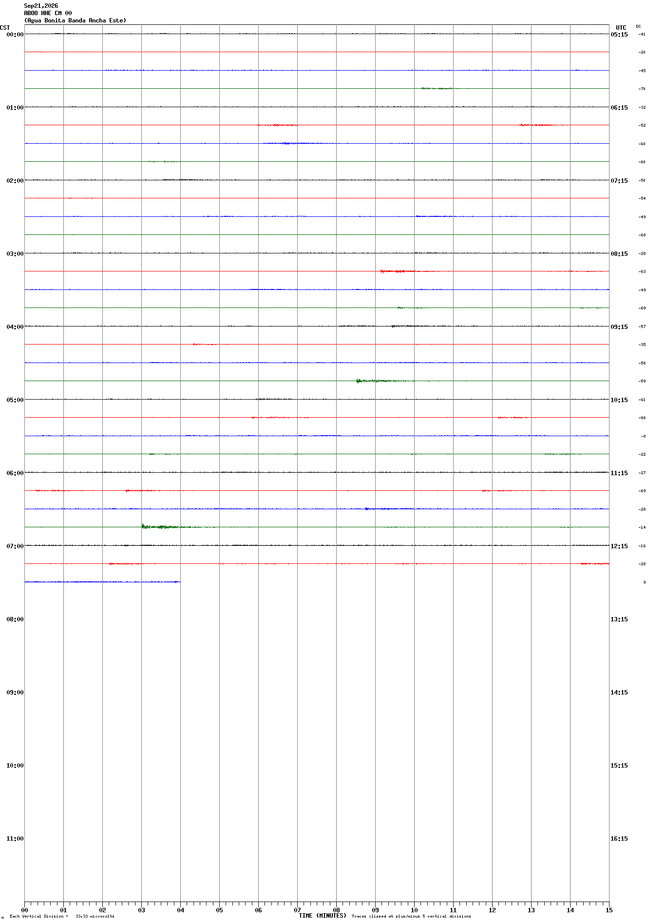This screenshot has width=648, height=923.
Task: Click the UTC timezone header label
Action: click(621, 28)
